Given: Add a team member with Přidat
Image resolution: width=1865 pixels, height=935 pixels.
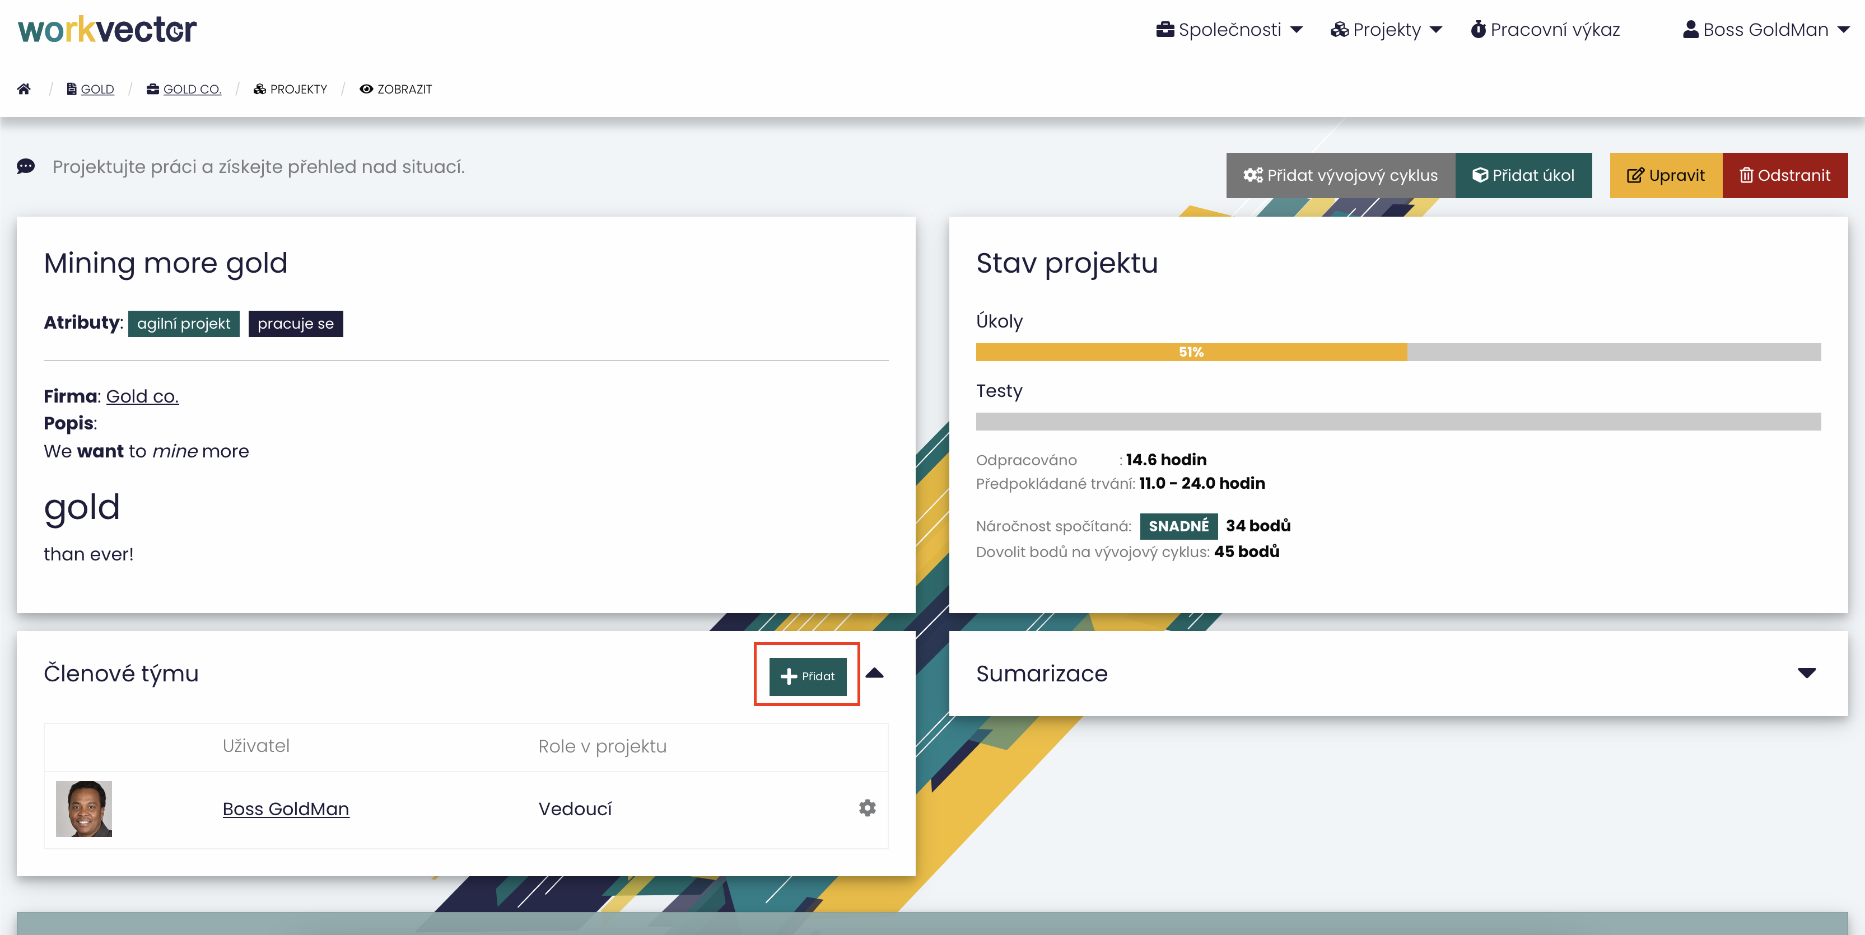Looking at the screenshot, I should 807,676.
